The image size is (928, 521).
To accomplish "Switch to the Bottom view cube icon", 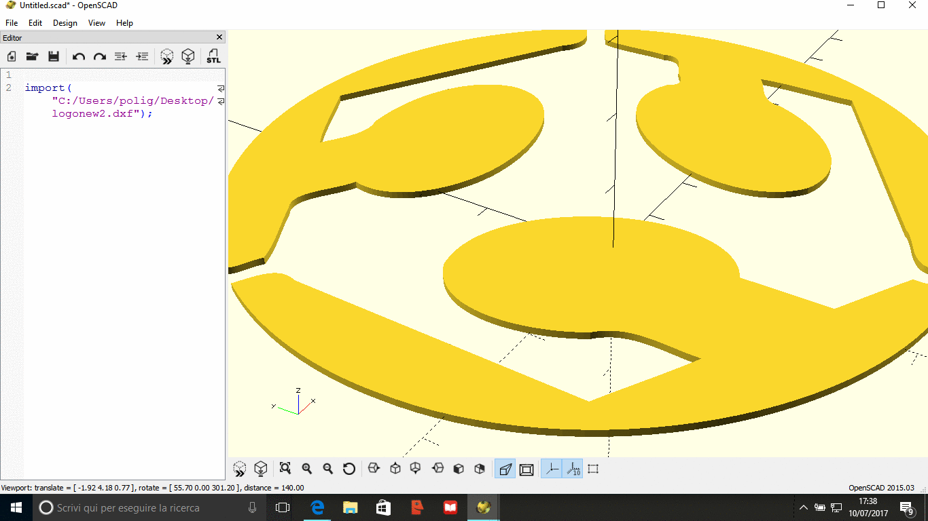I will [x=416, y=468].
